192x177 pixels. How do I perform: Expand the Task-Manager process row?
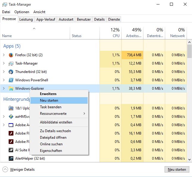tap(4, 63)
